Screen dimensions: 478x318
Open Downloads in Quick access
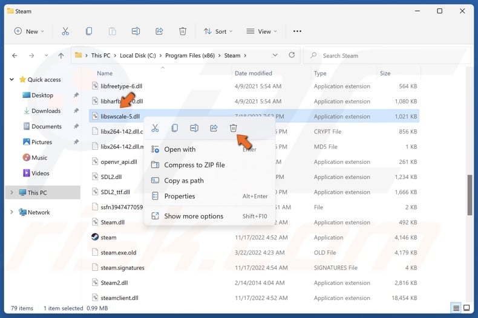[46, 111]
